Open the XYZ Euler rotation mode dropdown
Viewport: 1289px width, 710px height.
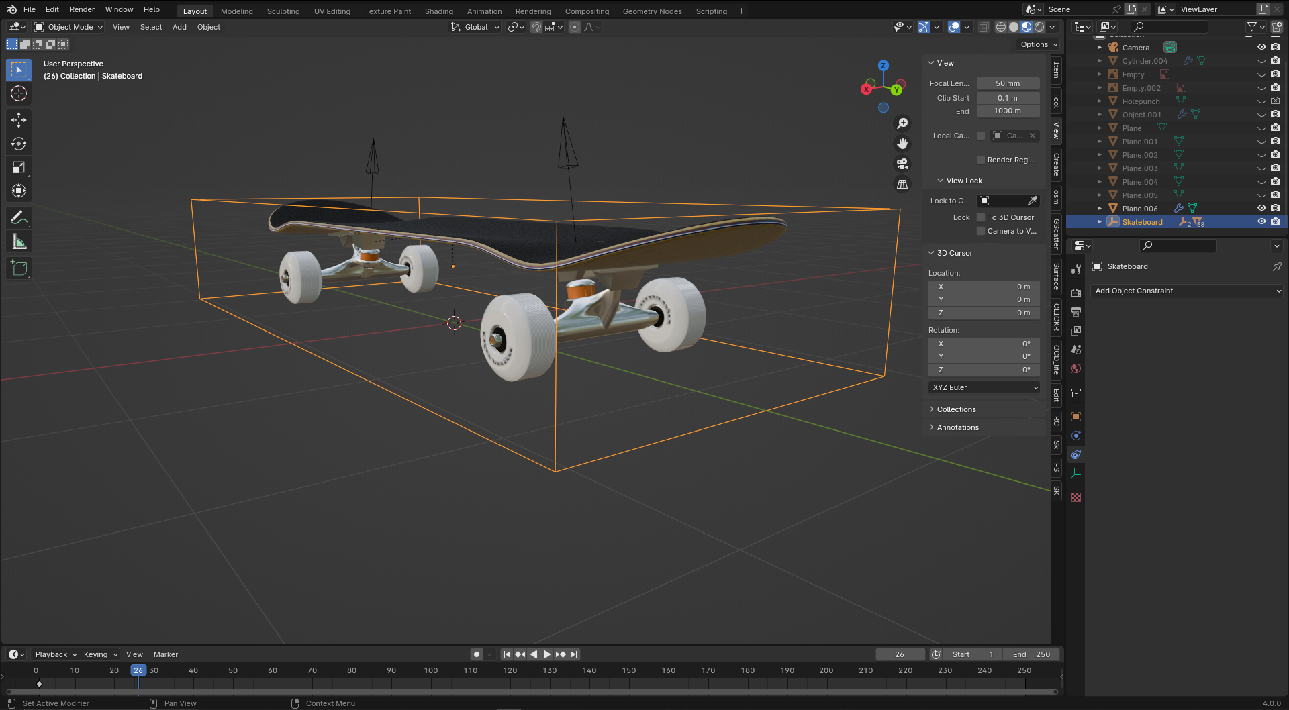[984, 387]
